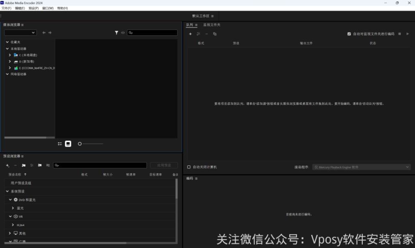This screenshot has height=248, width=415.
Task: Collapse the VR preset group
Action: point(10,216)
